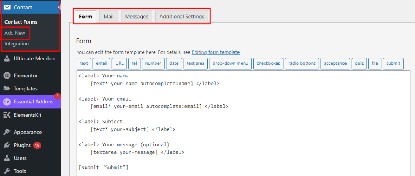Insert a checkboxes form tag

[269, 64]
